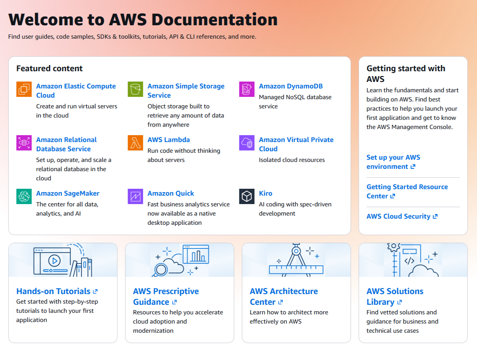
Task: Click the teal Amazon SageMaker icon
Action: [24, 196]
